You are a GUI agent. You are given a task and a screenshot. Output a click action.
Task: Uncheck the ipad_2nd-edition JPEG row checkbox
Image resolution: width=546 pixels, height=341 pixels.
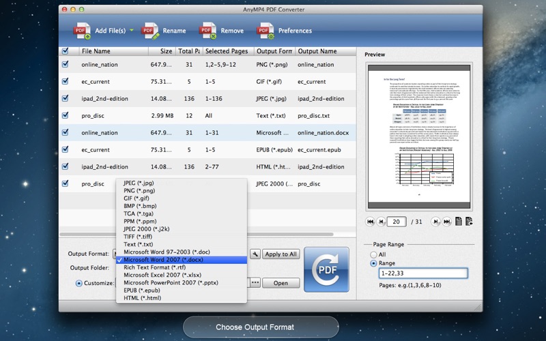(x=65, y=98)
